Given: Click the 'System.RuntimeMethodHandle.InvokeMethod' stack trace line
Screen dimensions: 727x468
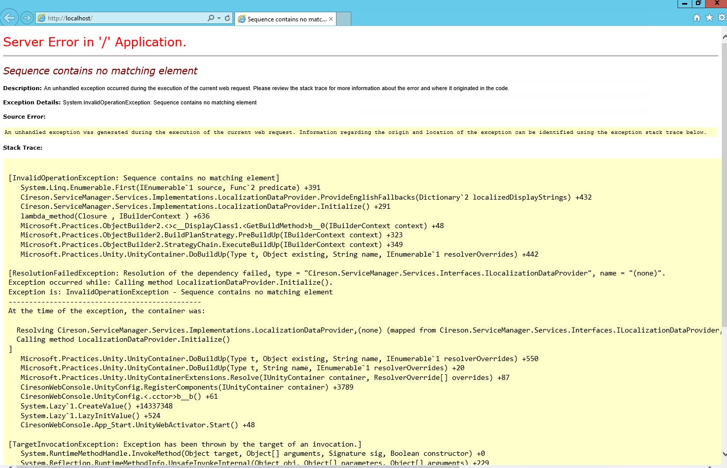Looking at the screenshot, I should click(x=253, y=453).
